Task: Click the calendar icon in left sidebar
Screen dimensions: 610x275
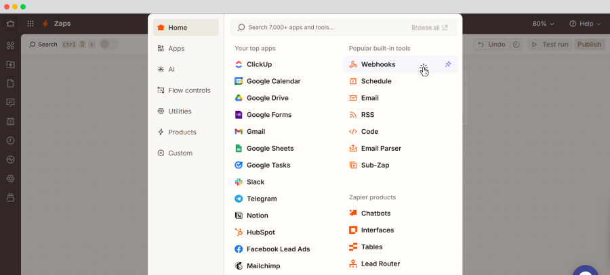Action: pos(10,122)
